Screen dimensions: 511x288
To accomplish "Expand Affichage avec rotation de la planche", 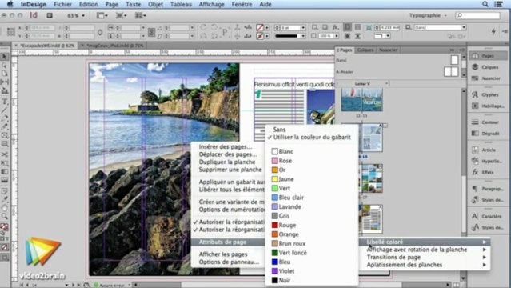I will (425, 250).
